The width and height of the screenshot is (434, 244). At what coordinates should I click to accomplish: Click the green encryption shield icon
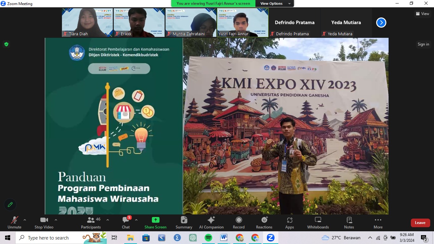(6, 44)
